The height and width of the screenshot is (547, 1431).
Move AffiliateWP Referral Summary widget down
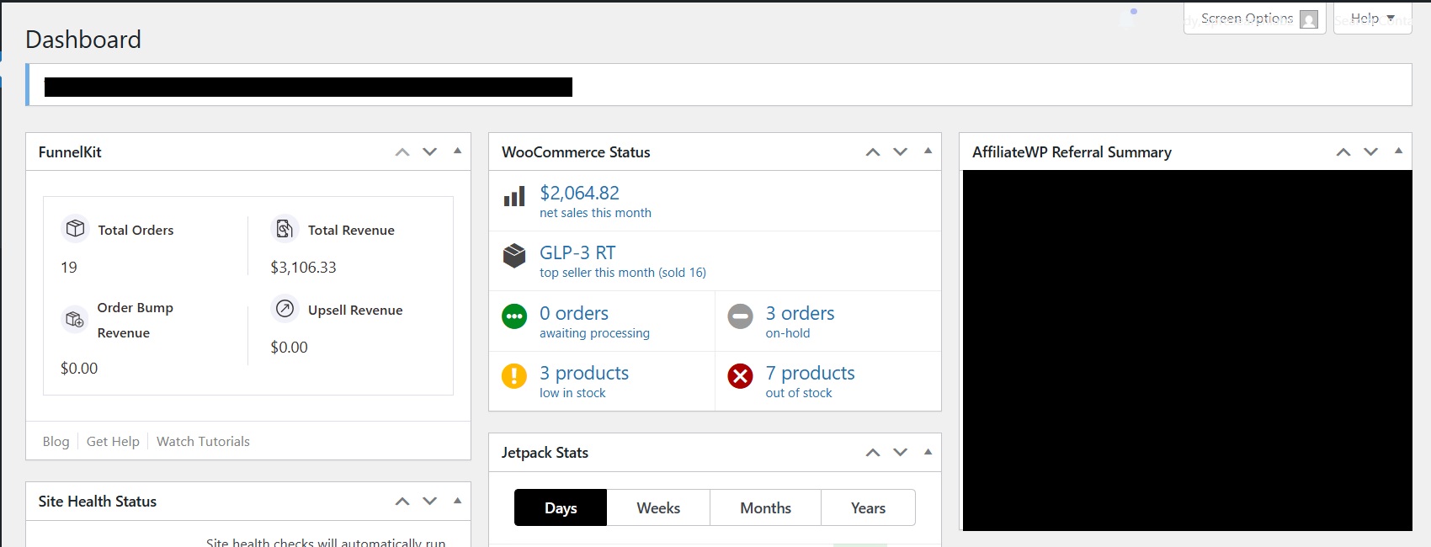tap(1371, 152)
